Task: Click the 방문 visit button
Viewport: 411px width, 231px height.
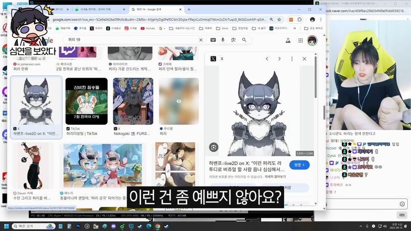Action: 299,165
